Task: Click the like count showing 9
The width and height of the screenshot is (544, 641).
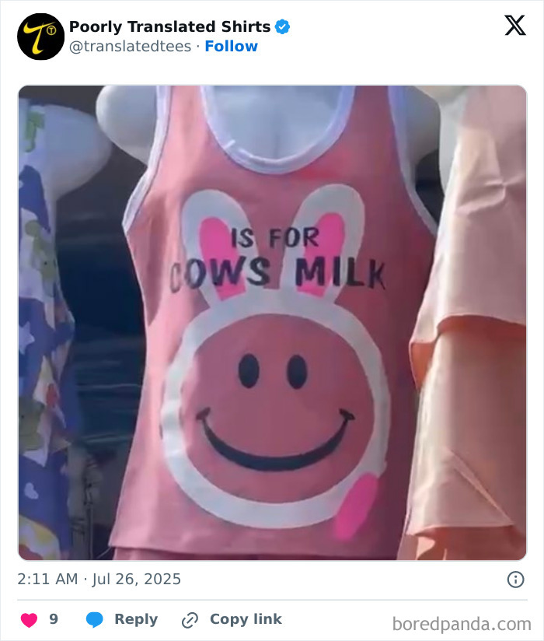Action: point(51,619)
